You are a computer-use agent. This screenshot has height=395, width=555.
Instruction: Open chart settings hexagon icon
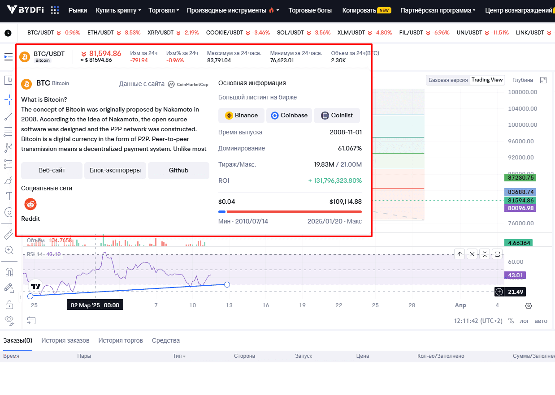coord(529,306)
